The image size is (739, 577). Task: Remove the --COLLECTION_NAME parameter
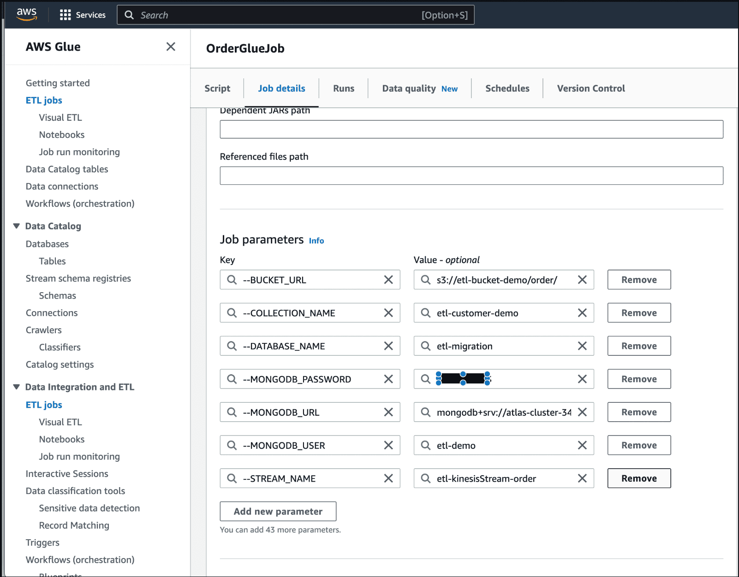639,313
